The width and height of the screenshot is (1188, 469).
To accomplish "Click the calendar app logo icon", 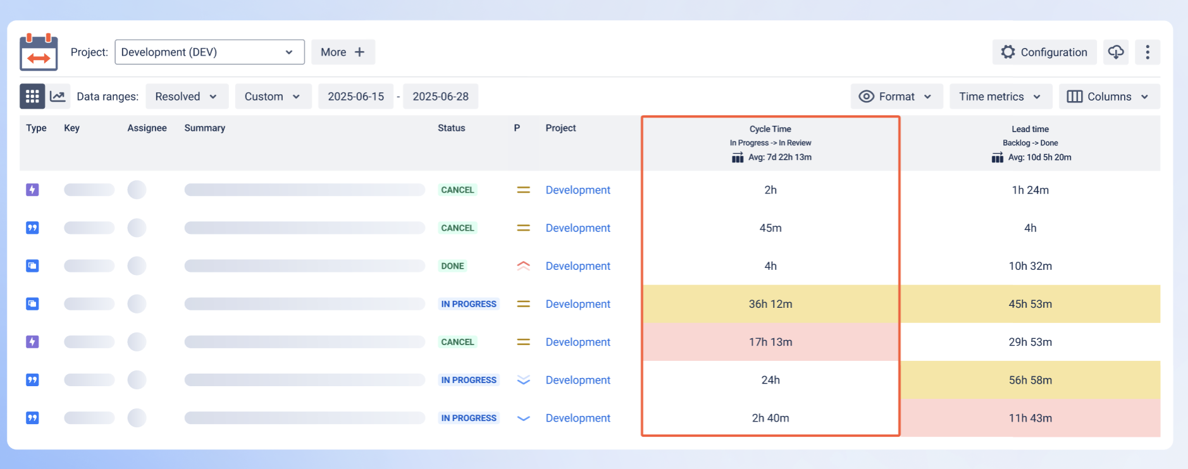I will coord(39,52).
